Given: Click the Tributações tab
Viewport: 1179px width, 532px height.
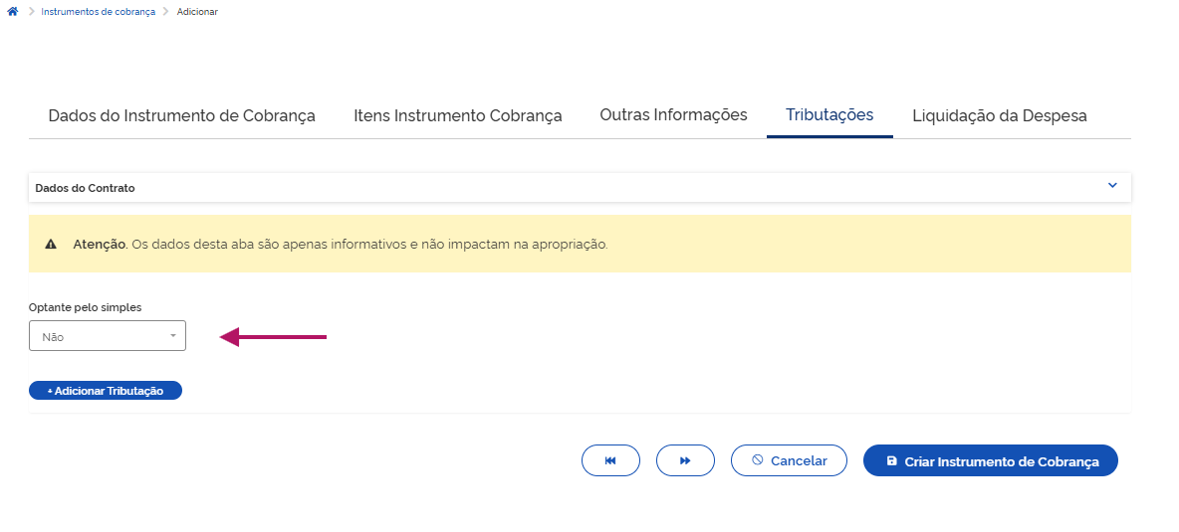Looking at the screenshot, I should tap(829, 114).
